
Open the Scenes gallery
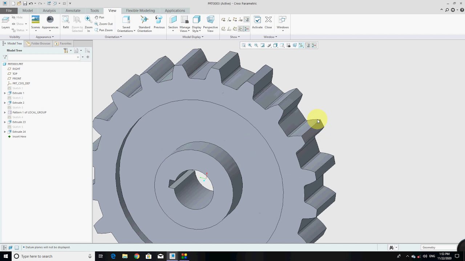tap(36, 23)
